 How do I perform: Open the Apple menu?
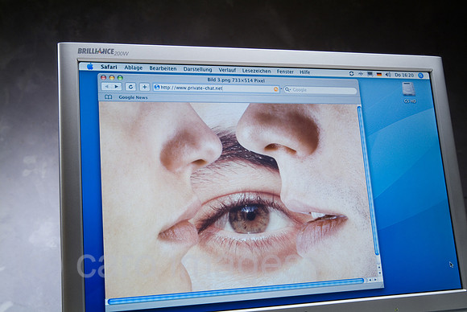[x=90, y=66]
